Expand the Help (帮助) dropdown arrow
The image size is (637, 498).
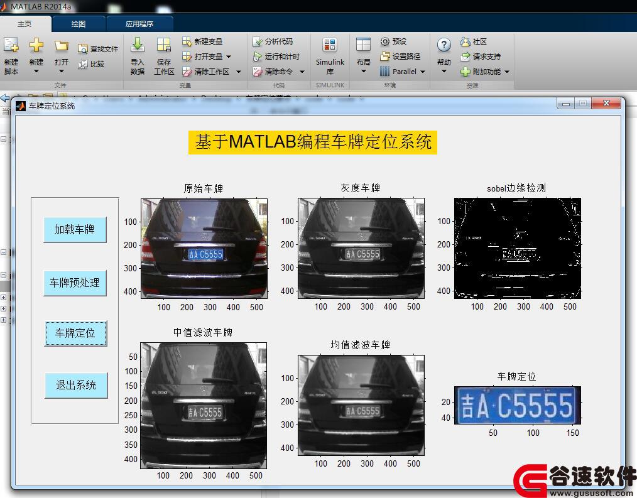click(x=444, y=72)
